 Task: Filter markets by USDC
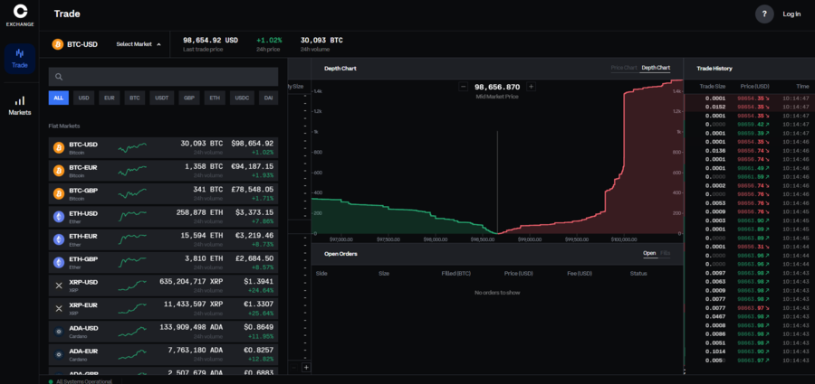(x=242, y=98)
